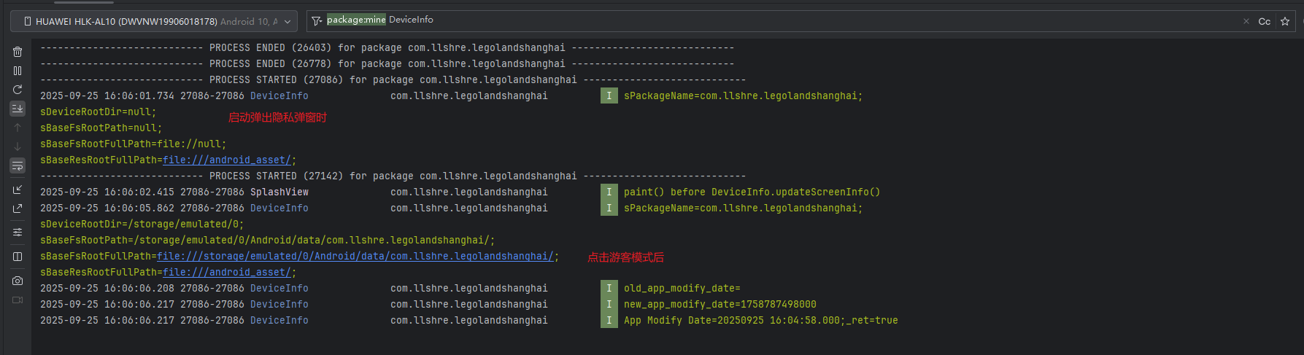Click the SplashView log tag
This screenshot has width=1304, height=355.
coord(279,192)
